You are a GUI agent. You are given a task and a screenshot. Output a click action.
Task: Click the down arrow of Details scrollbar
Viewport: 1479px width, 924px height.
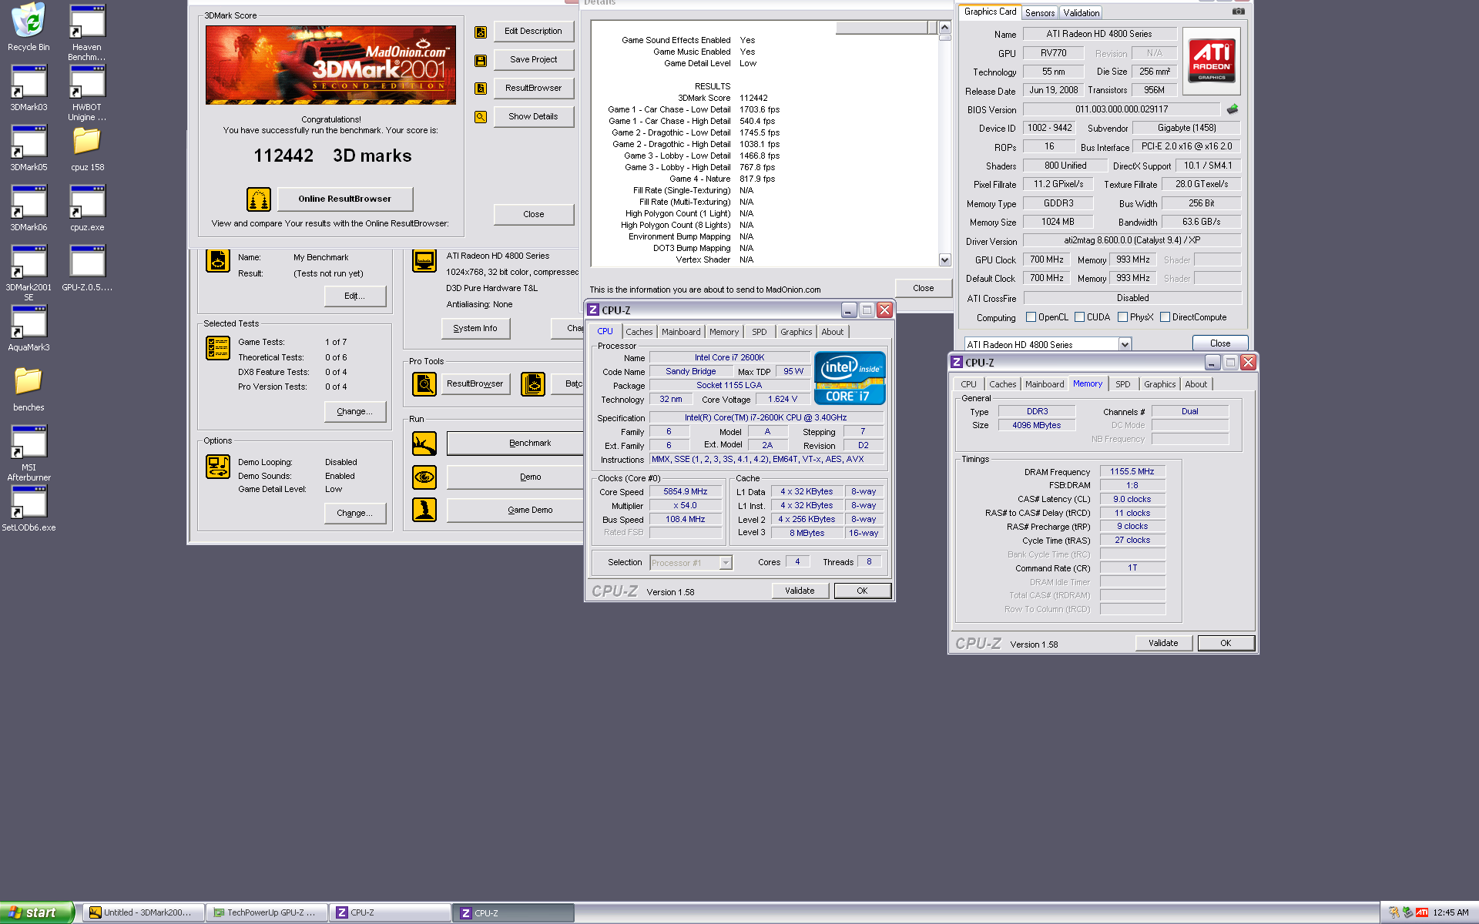coord(945,260)
